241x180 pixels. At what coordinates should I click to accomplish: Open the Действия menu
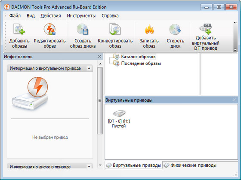pyautogui.click(x=51, y=15)
